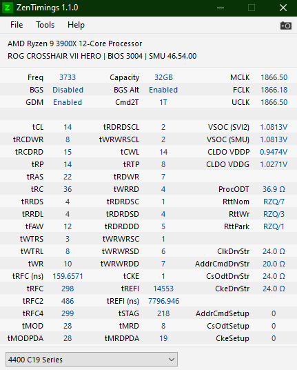Click the BGS Disabled value
This screenshot has height=370, width=297.
point(68,90)
